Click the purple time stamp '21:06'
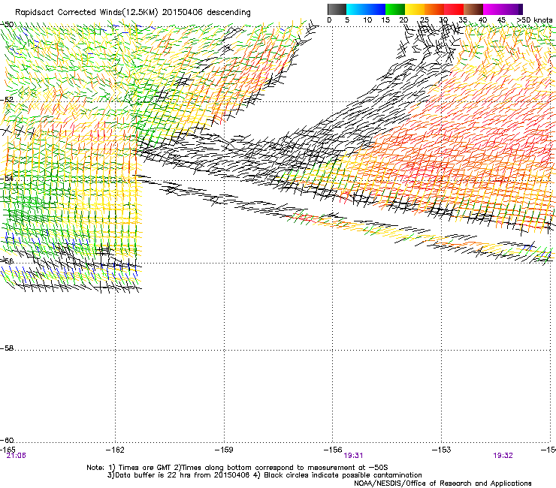The height and width of the screenshot is (488, 556). (16, 456)
